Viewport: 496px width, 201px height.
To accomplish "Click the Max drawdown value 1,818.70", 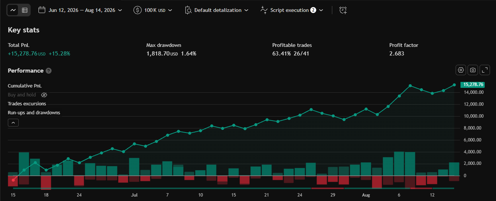I will (158, 54).
